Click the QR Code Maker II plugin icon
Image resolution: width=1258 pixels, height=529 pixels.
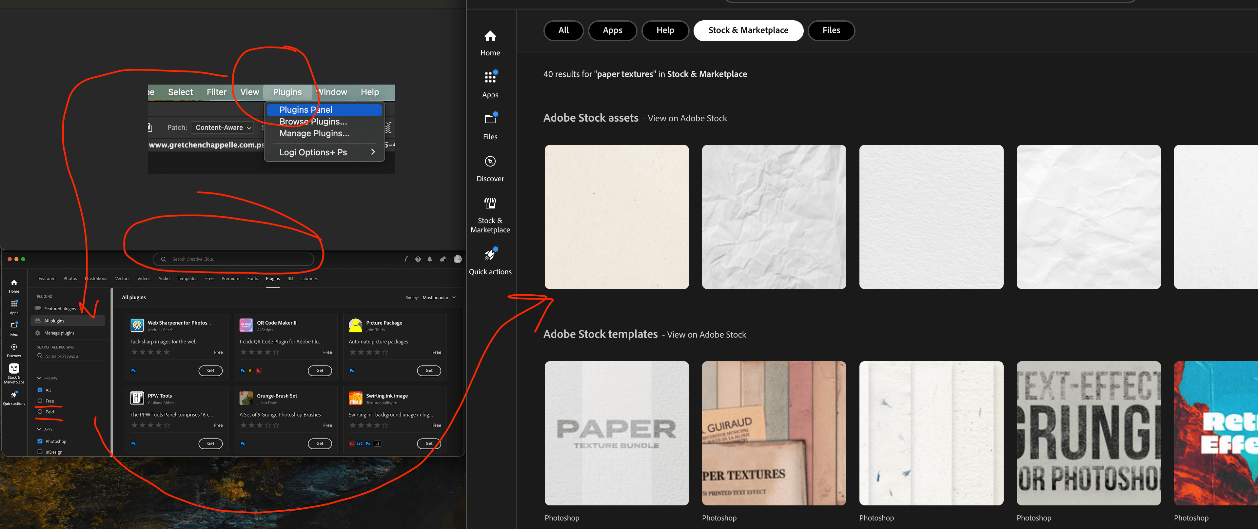click(246, 325)
